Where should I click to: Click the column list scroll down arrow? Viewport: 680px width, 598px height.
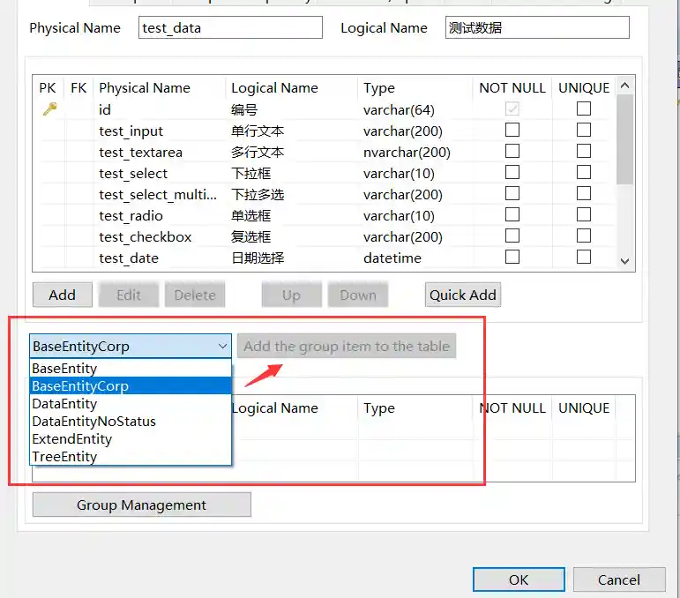click(x=625, y=261)
